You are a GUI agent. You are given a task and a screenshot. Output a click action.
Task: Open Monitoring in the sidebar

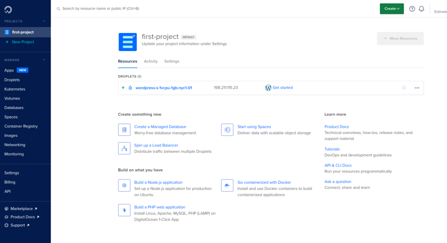[14, 154]
